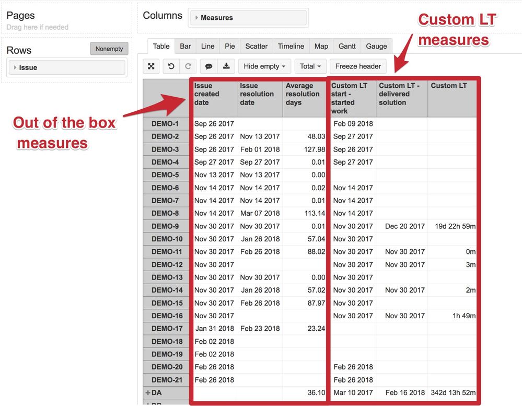Click the Issue resolution date column header
The width and height of the screenshot is (522, 406).
[260, 98]
